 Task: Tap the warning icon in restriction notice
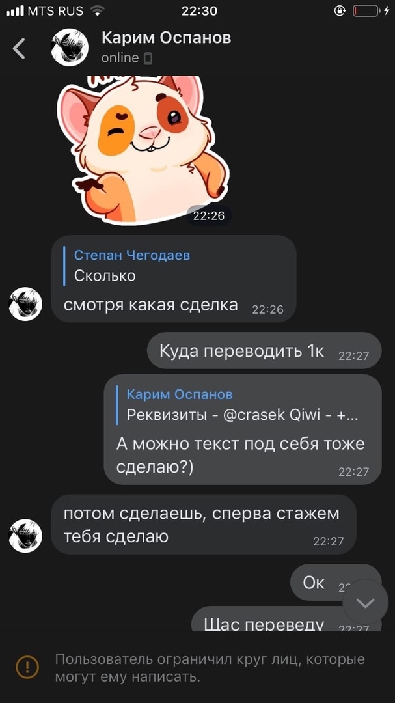pos(27,667)
